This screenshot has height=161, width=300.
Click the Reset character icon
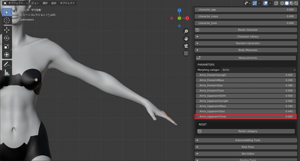coord(197,30)
